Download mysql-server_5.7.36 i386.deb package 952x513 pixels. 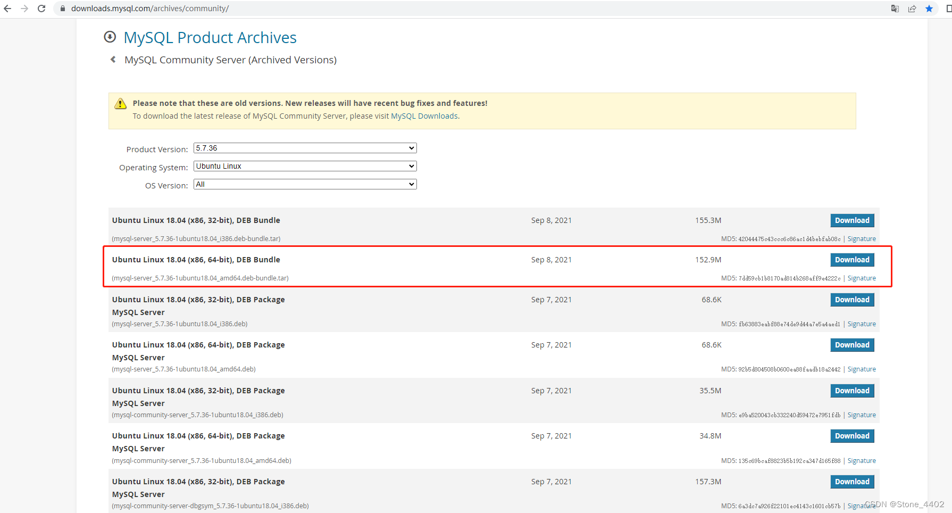pyautogui.click(x=852, y=300)
